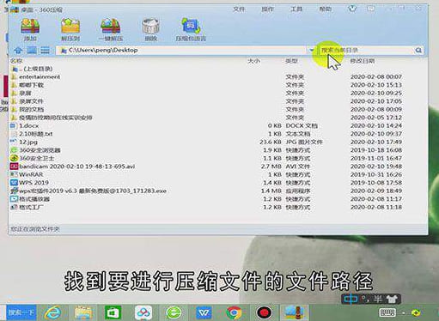Image resolution: width=439 pixels, height=321 pixels.
Task: Open the 帮助 menu
Action: pyautogui.click(x=326, y=9)
